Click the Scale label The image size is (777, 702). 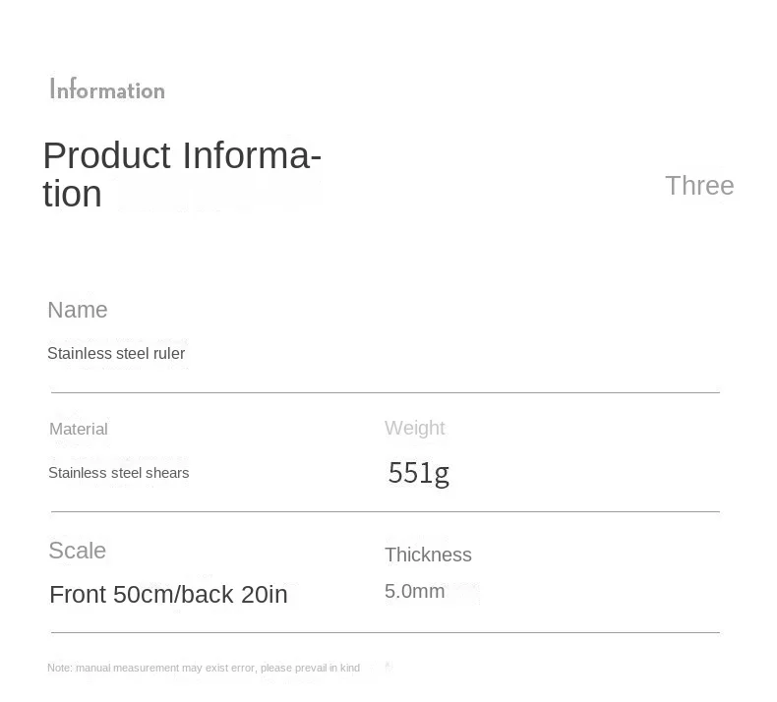(x=78, y=551)
